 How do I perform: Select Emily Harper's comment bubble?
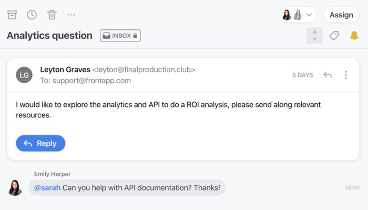[127, 187]
